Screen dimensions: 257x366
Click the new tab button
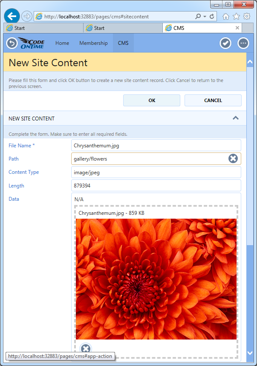click(x=248, y=28)
